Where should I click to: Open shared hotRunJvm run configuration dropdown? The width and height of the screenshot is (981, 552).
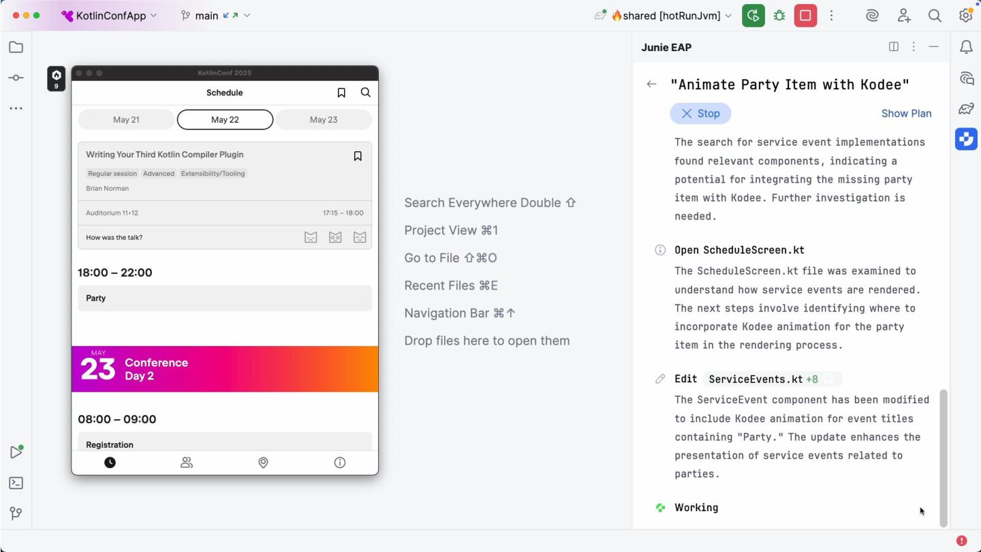pos(671,16)
